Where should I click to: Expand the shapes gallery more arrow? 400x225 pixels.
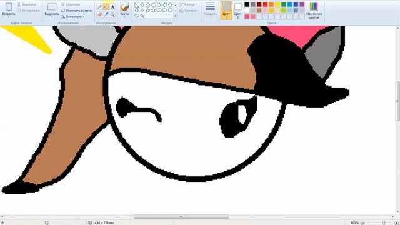coord(175,16)
